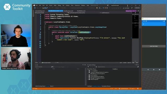Image resolution: width=167 pixels, height=94 pixels.
Task: Tap LOAD THAT VIEW button in emulator
Action: 154,46
